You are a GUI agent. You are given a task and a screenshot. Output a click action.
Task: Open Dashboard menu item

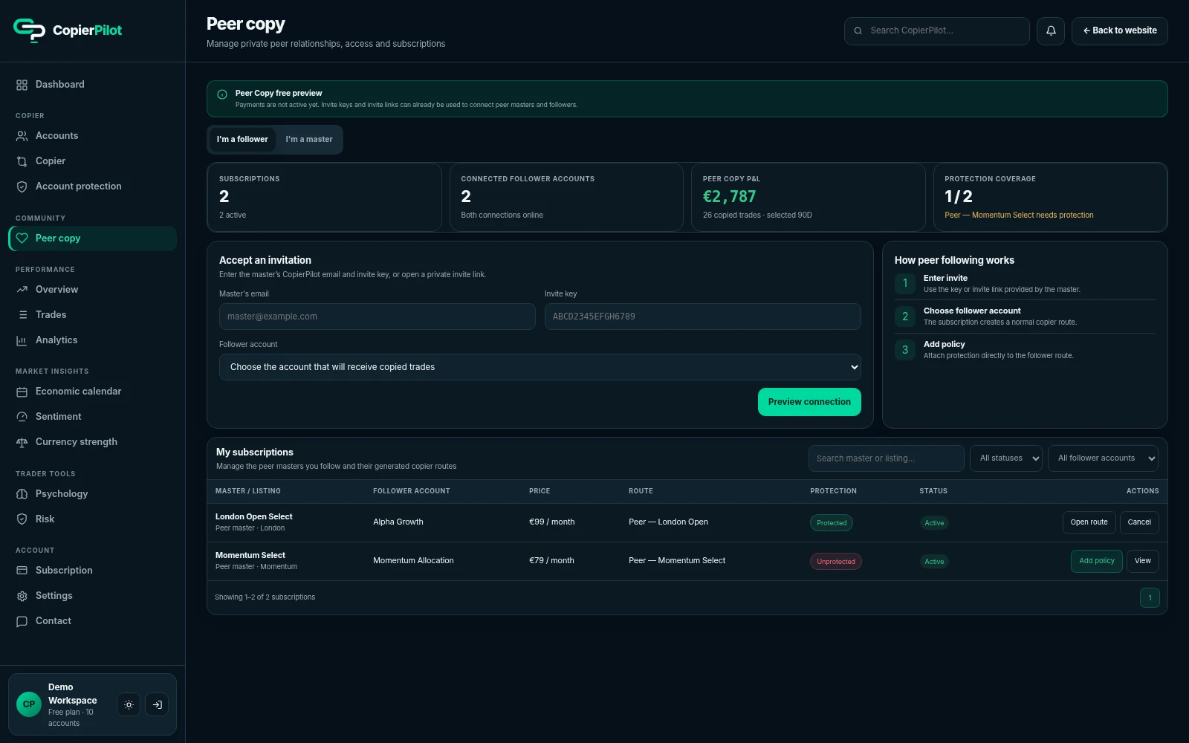click(x=92, y=85)
